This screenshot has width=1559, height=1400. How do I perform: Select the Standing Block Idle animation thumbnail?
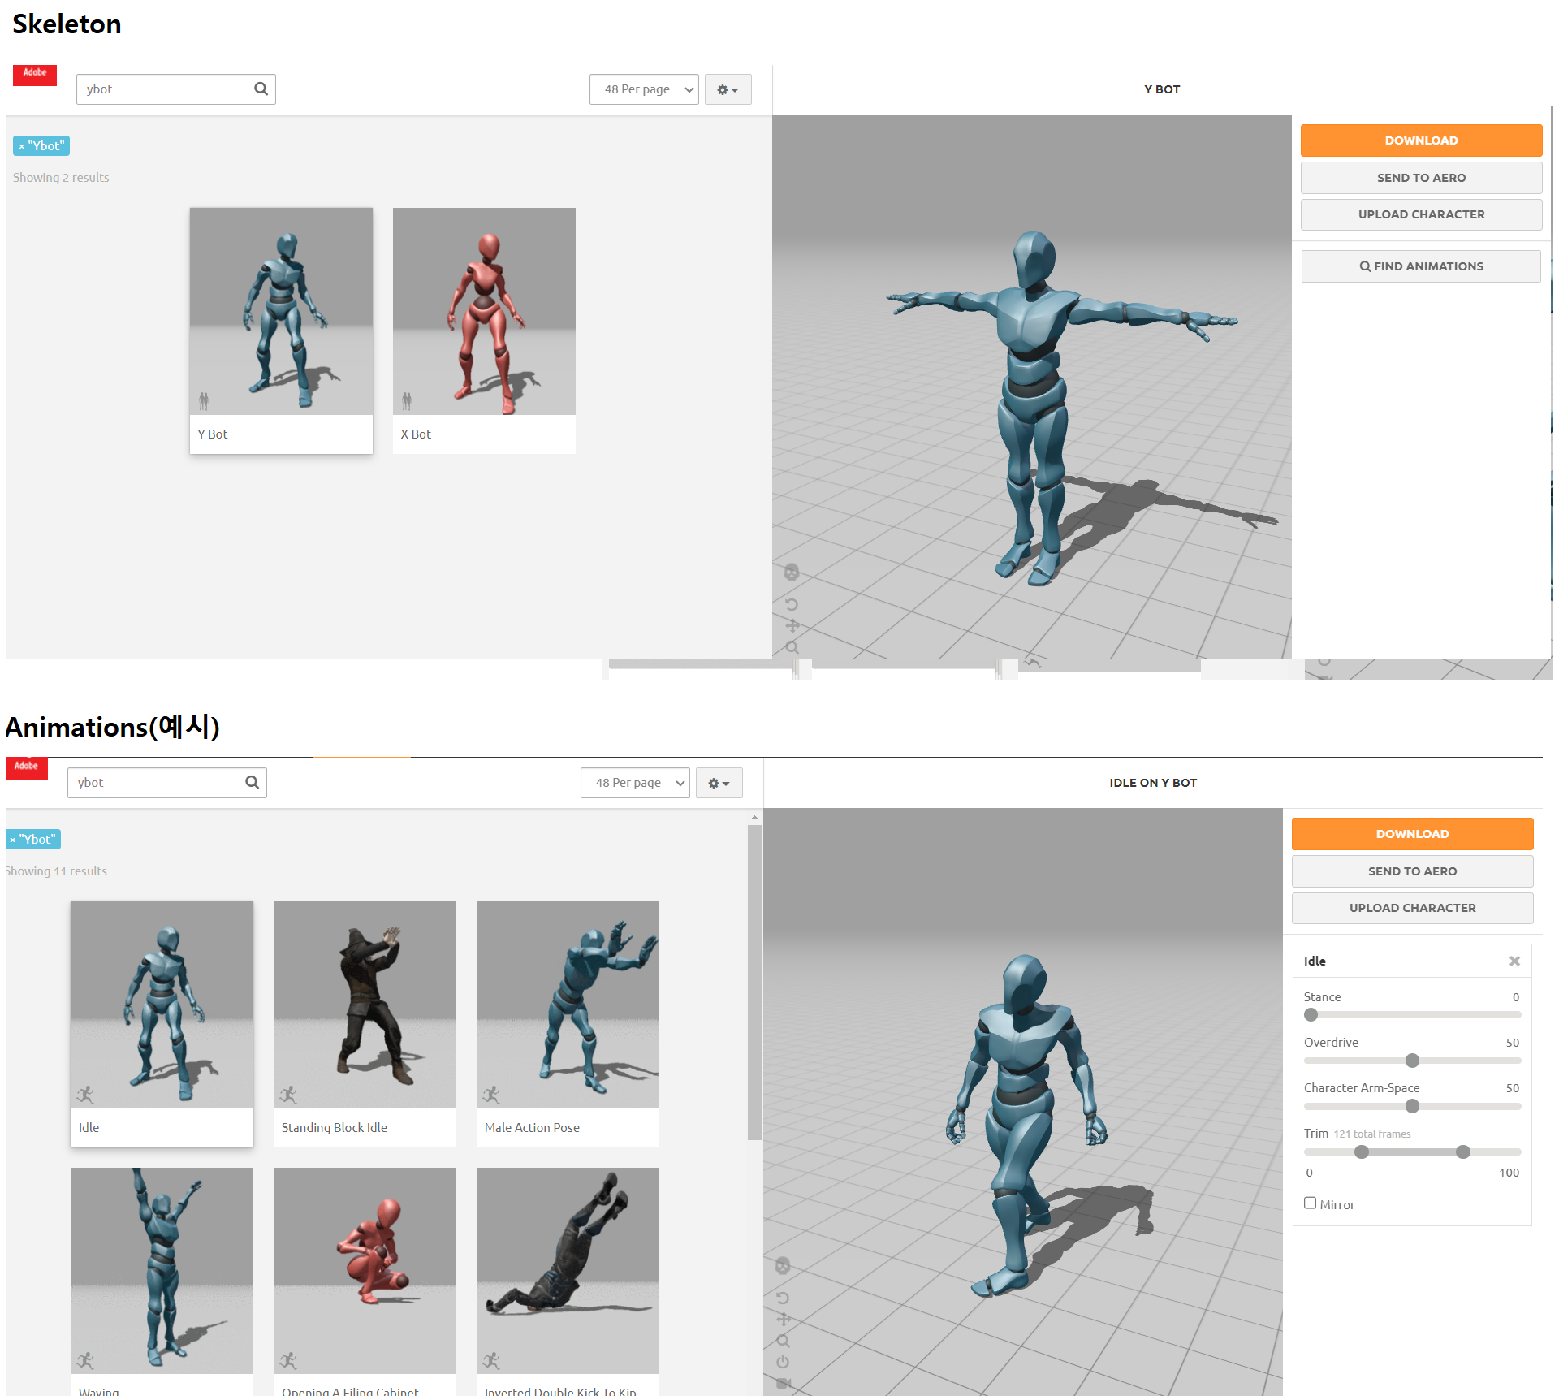(x=365, y=1005)
